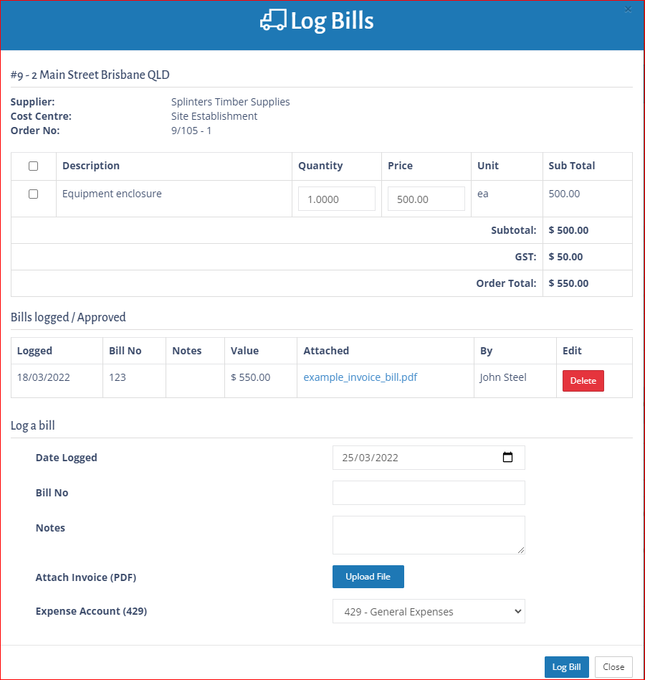Click the Quantity field showing 1.0000
This screenshot has height=680, width=645.
click(337, 199)
